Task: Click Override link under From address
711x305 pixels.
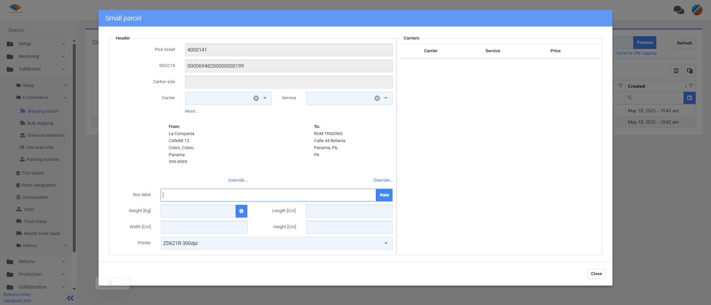Action: 238,180
